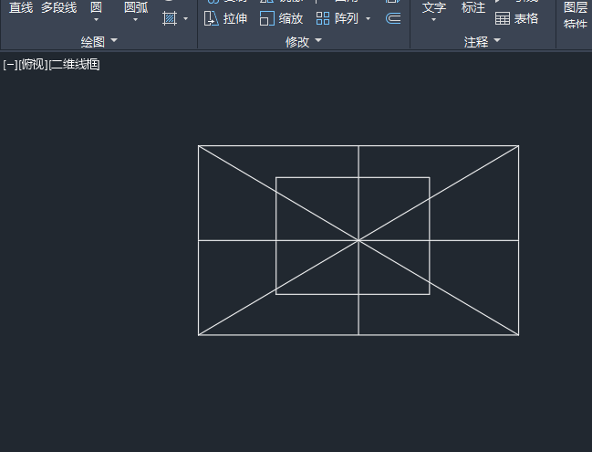The height and width of the screenshot is (452, 592).
Task: Open the dropdown arrow under 圆弧
Action: click(x=136, y=20)
